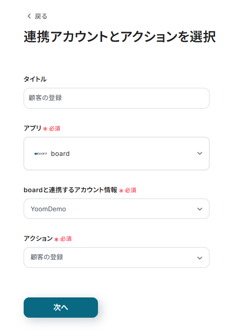This screenshot has width=242, height=335.
Task: Click the chevron beside YoomDemo
Action: tap(200, 209)
